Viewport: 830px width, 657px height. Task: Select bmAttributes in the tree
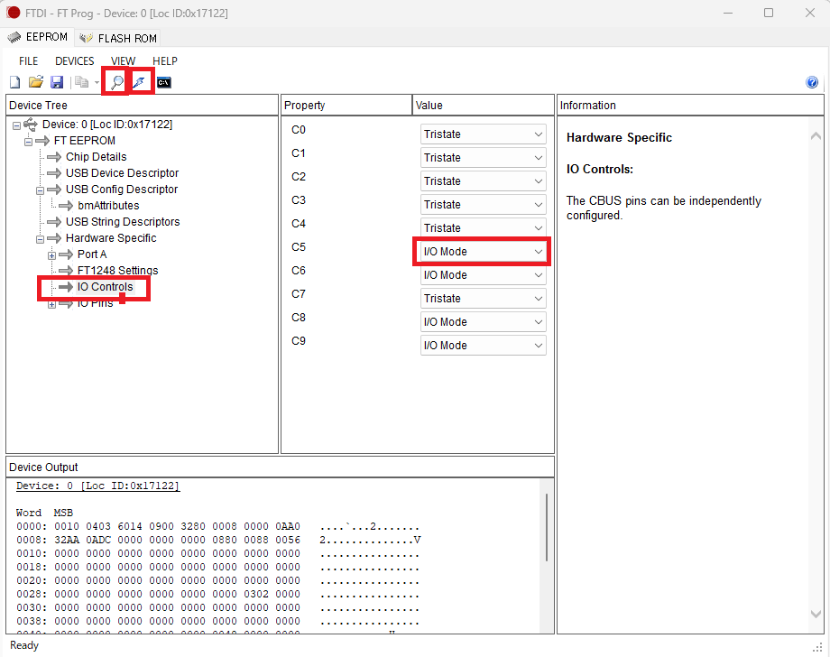coord(108,206)
